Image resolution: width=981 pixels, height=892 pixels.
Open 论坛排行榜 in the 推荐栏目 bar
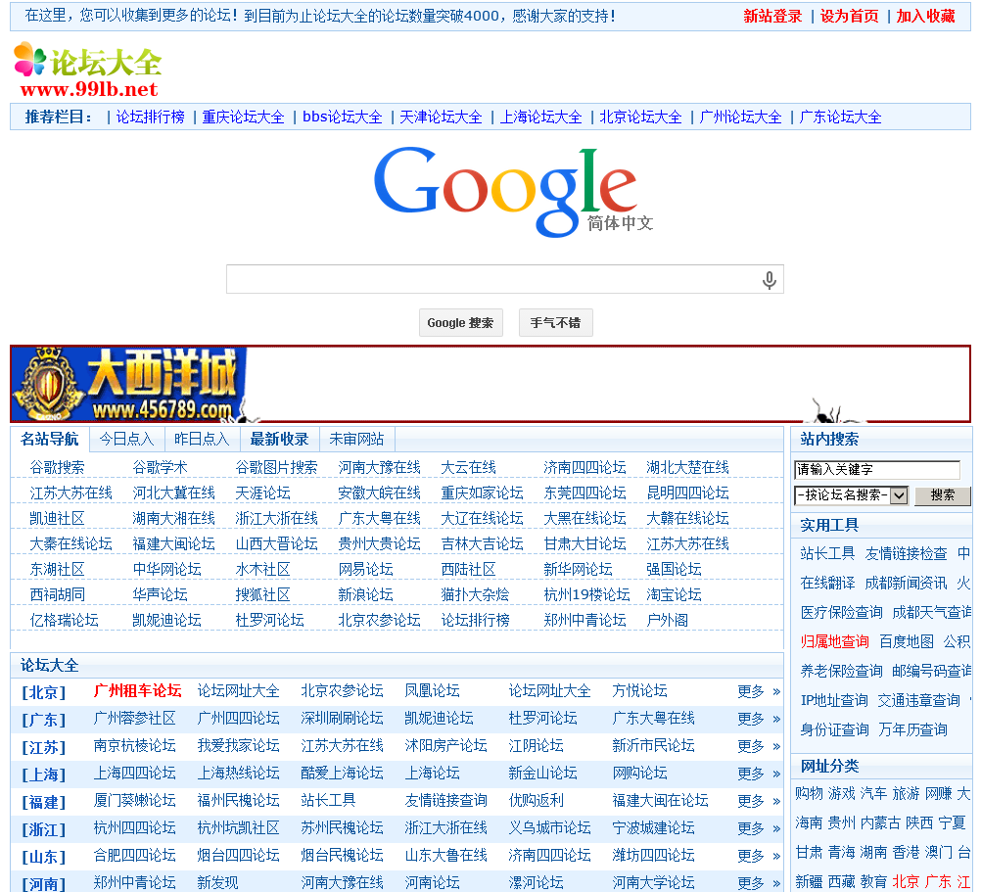pyautogui.click(x=150, y=117)
